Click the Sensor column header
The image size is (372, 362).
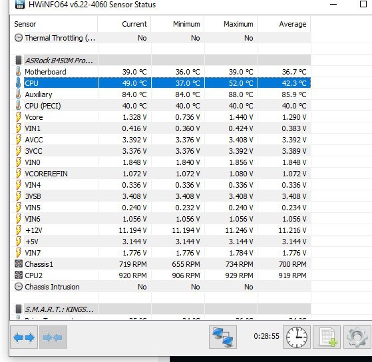54,24
